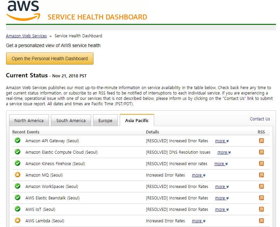Click the Amazon Kinesis Firehose (Seoul) name

(x=55, y=164)
